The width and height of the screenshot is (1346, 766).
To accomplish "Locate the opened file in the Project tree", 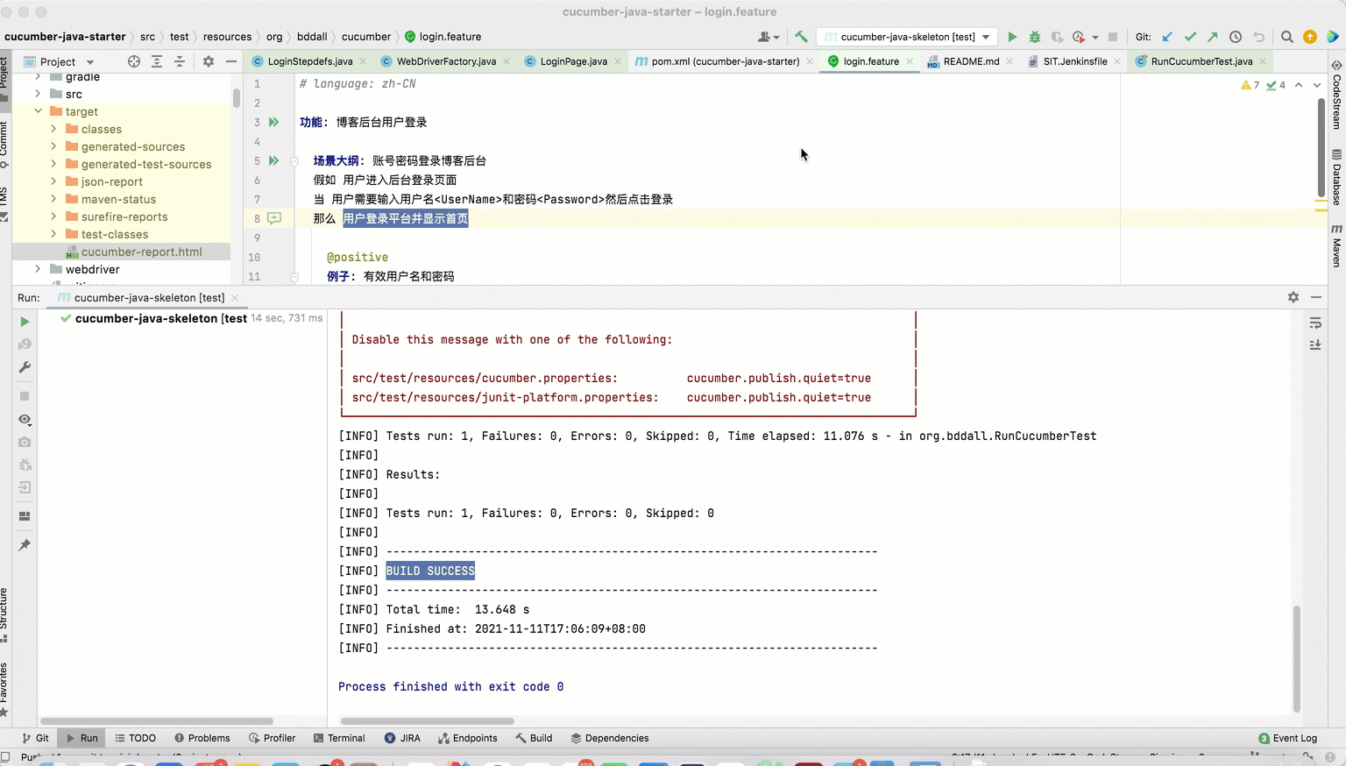I will click(x=134, y=61).
